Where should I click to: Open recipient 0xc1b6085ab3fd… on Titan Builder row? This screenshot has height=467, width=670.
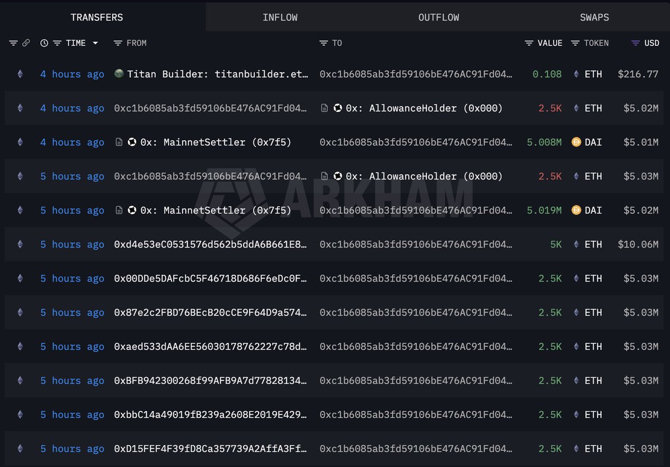416,74
